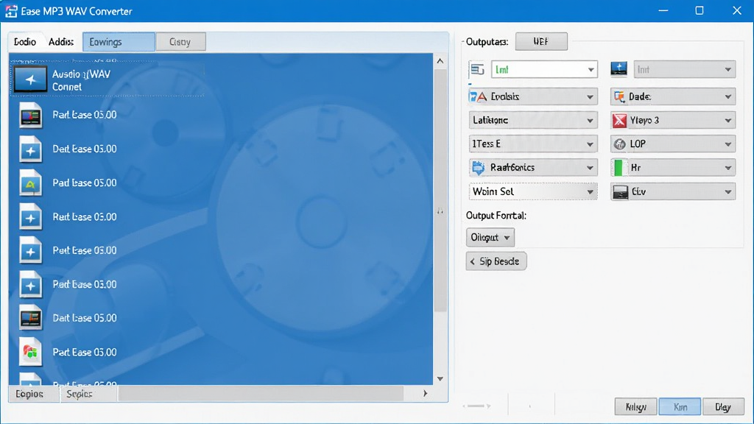Click the file list scroll up arrow
The width and height of the screenshot is (754, 424).
tap(440, 61)
